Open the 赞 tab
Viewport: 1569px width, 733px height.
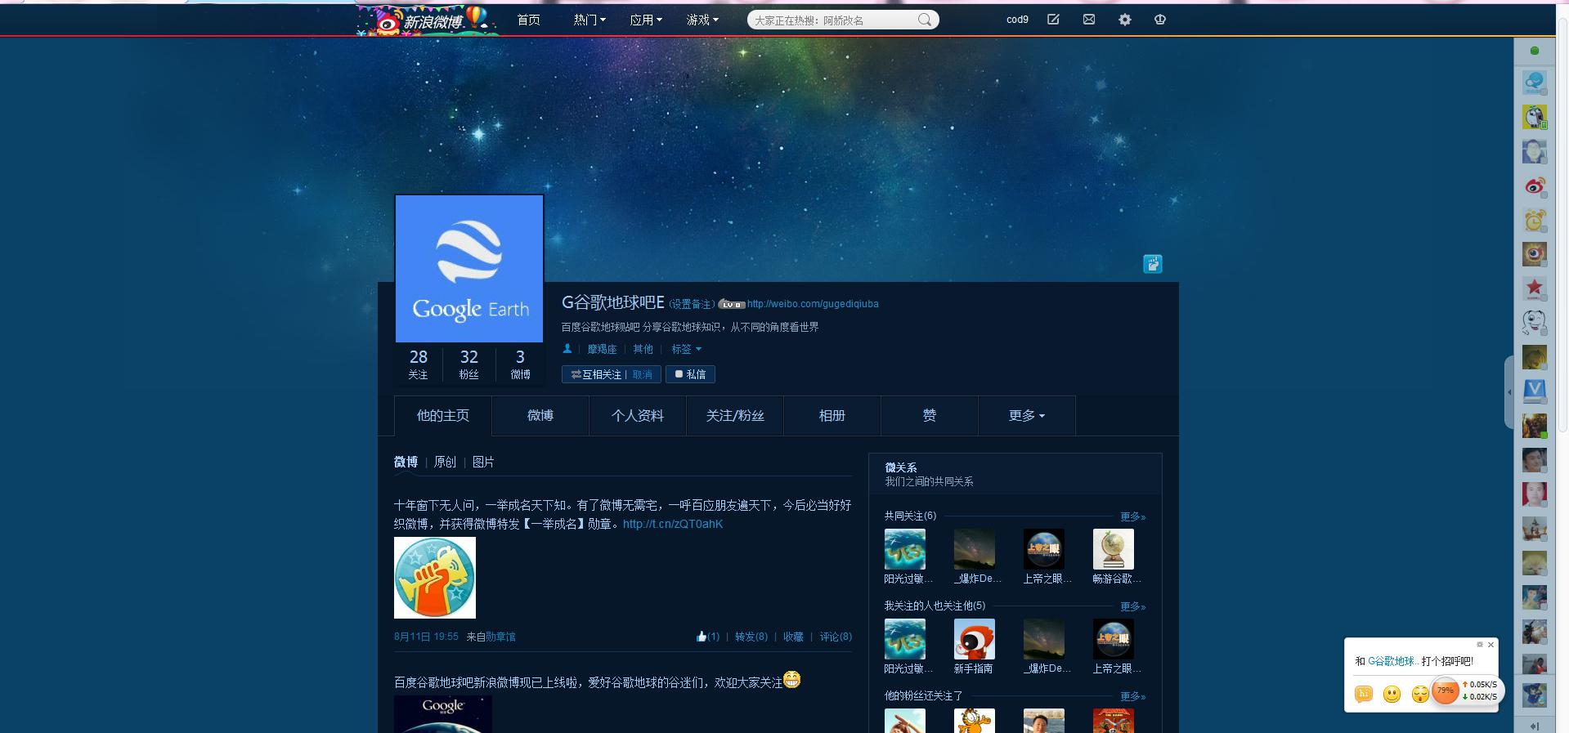[x=930, y=416]
